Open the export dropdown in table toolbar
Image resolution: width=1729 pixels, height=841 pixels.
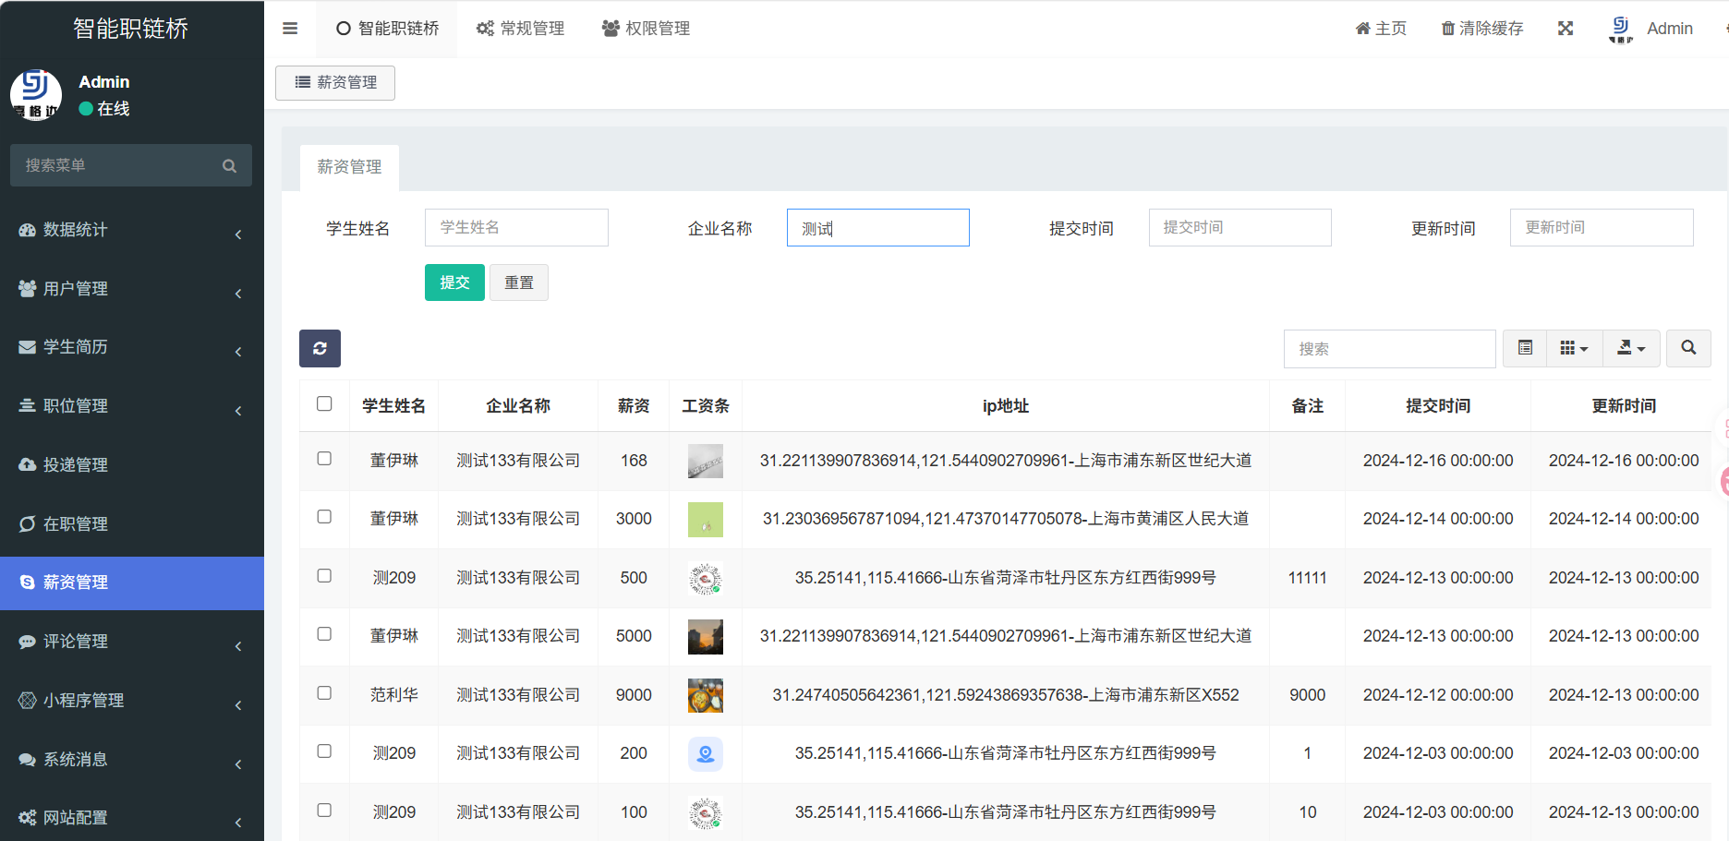click(x=1631, y=348)
